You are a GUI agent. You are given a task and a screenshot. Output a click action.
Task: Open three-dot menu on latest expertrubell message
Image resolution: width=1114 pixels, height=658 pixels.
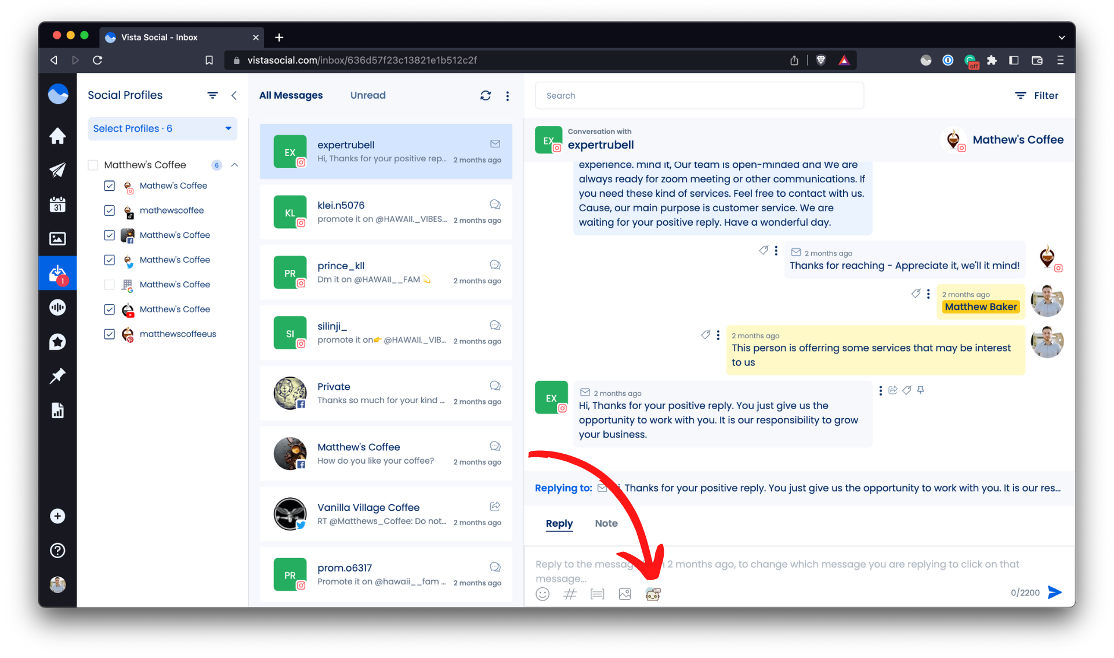tap(881, 391)
